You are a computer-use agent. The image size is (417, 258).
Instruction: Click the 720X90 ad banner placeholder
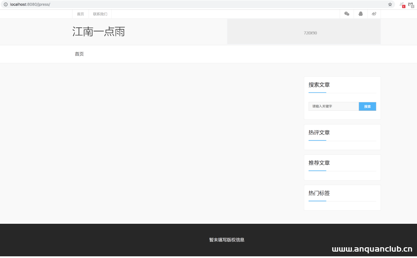pos(312,32)
